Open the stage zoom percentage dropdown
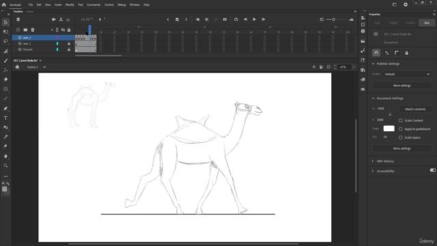The height and width of the screenshot is (246, 437). tap(354, 67)
